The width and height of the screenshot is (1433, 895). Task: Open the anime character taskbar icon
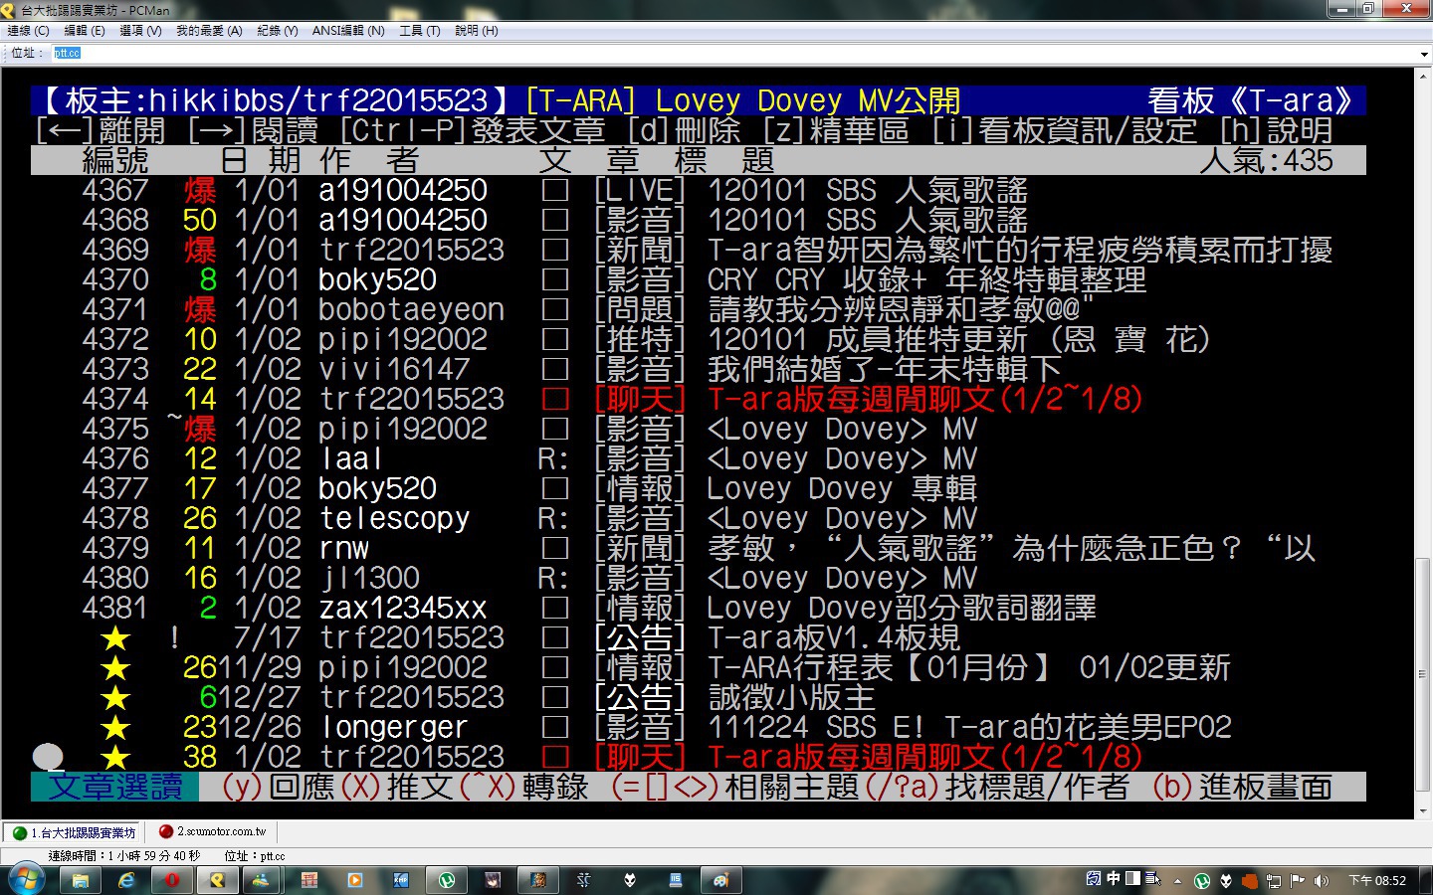(x=493, y=880)
